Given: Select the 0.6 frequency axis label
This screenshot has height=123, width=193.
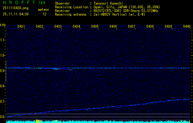Looking at the screenshot, I should [x=3, y=117].
